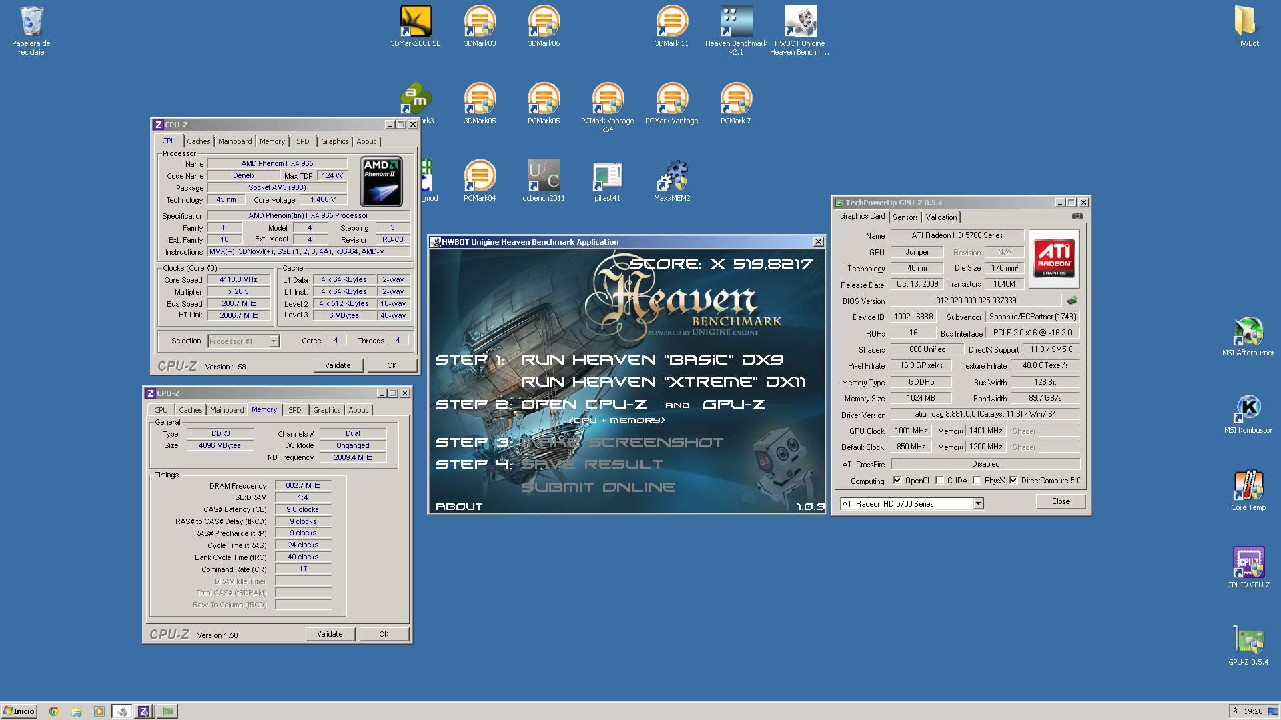Open MSI Afterburner desktop shortcut
Viewport: 1281px width, 720px height.
(x=1248, y=336)
